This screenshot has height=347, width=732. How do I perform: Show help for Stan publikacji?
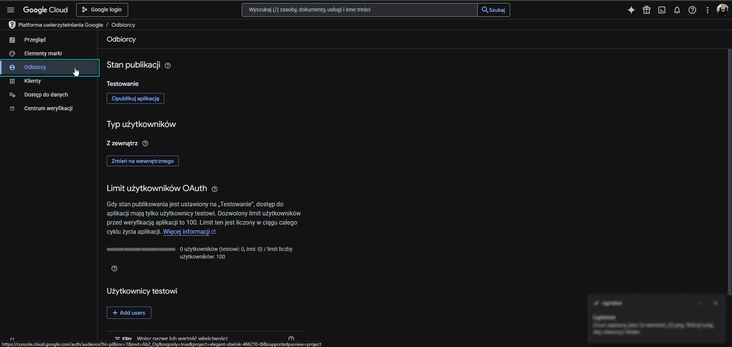(168, 66)
